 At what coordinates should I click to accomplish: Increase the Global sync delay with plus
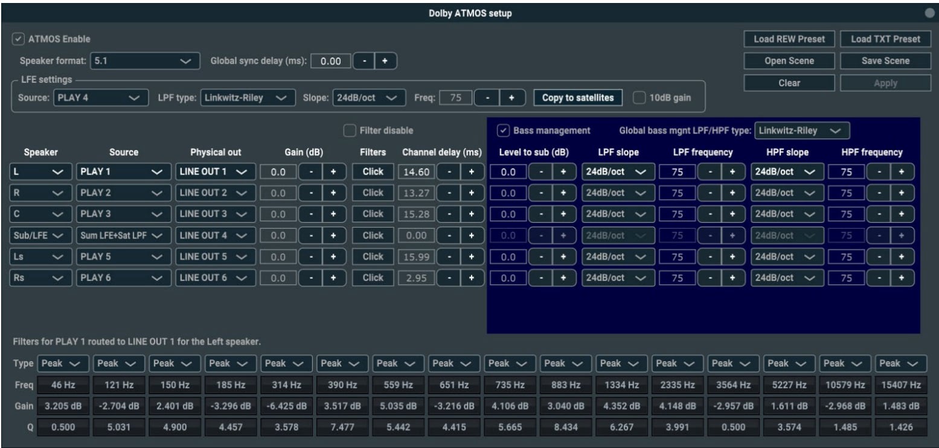click(385, 61)
